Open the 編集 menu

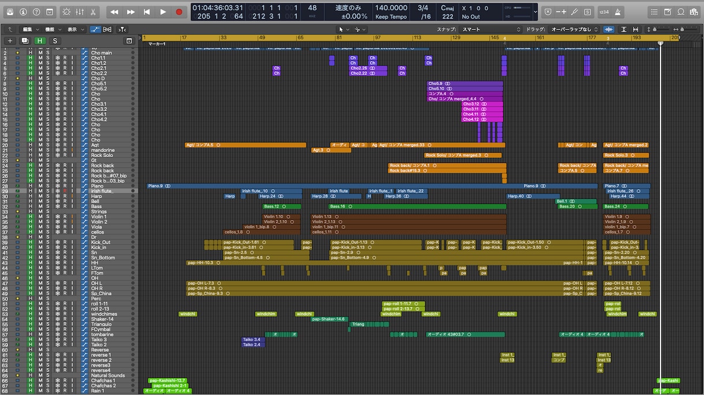31,29
